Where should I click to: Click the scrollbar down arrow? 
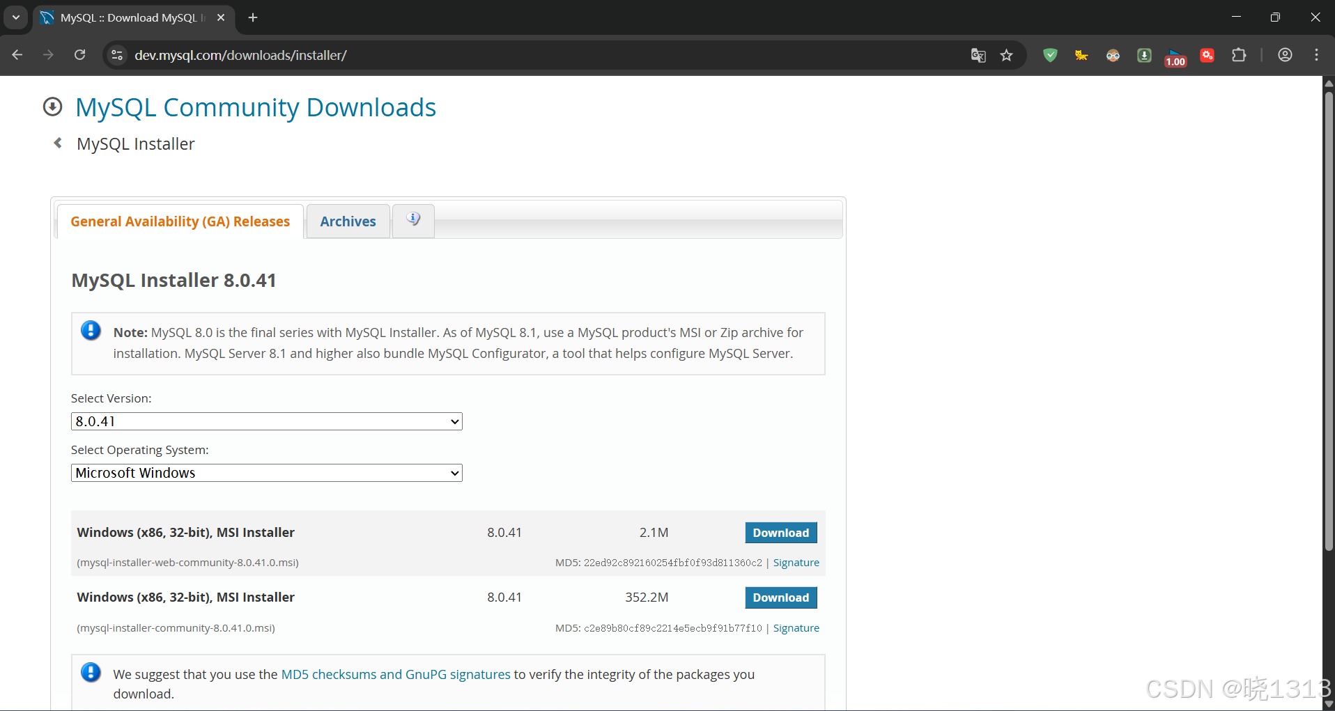point(1329,705)
